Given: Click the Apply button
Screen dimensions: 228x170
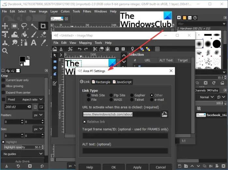Looking at the screenshot, I should pos(137,167).
